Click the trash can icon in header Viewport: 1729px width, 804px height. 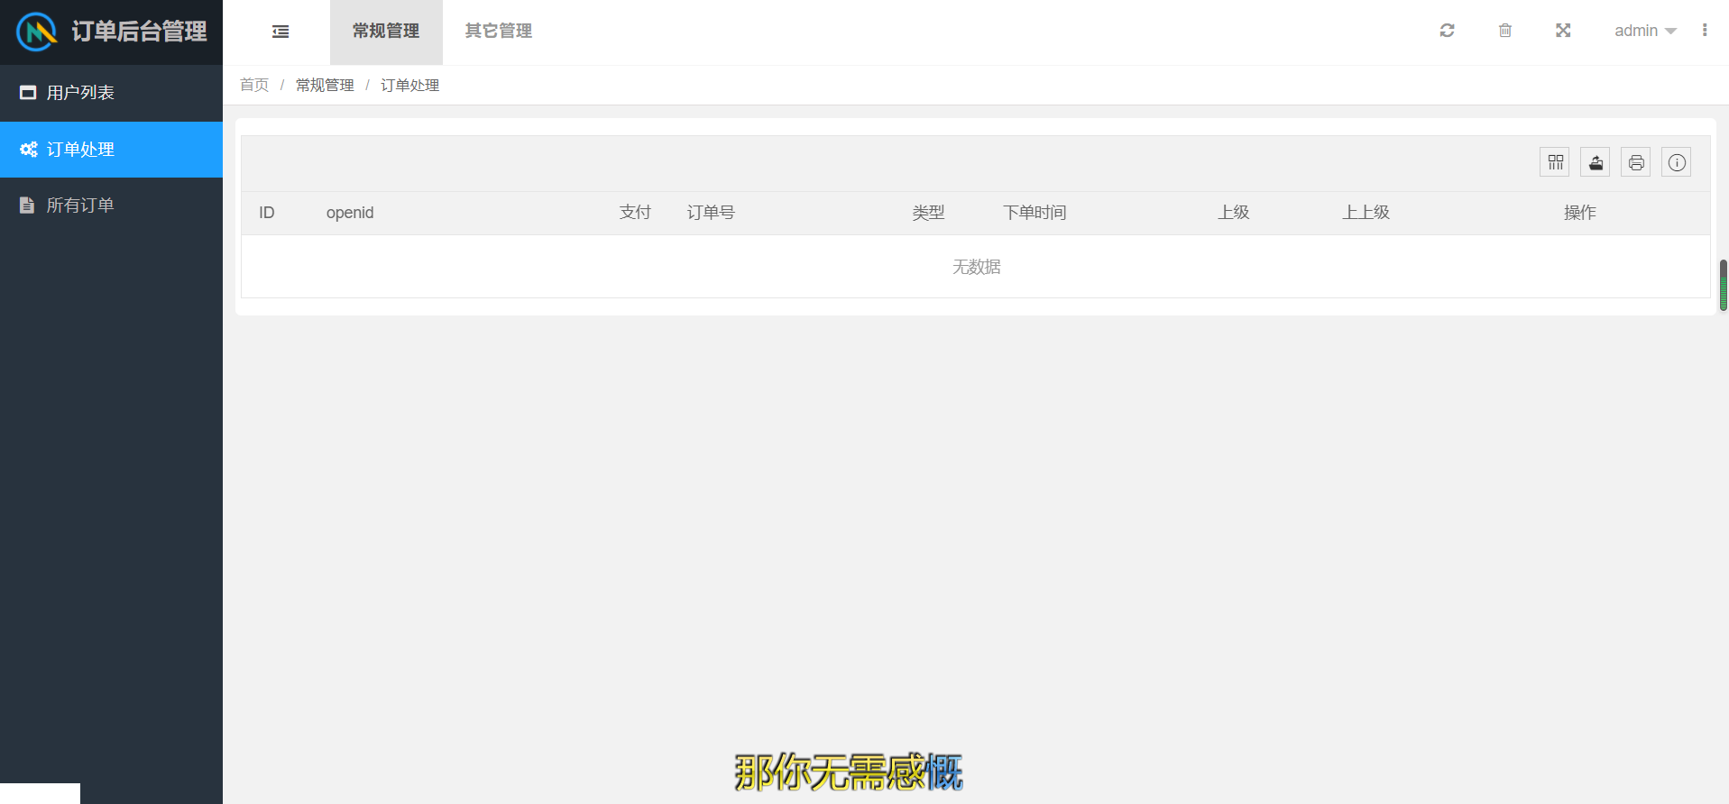coord(1504,31)
